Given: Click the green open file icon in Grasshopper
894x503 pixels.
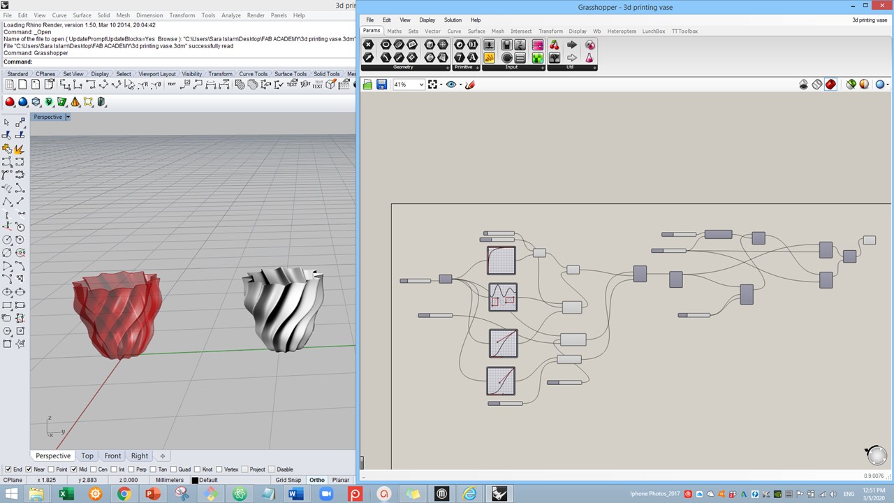Looking at the screenshot, I should [x=367, y=85].
